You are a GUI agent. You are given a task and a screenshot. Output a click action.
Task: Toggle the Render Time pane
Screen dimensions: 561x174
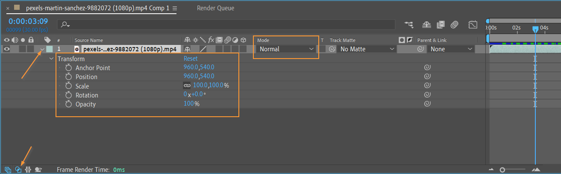(x=38, y=169)
